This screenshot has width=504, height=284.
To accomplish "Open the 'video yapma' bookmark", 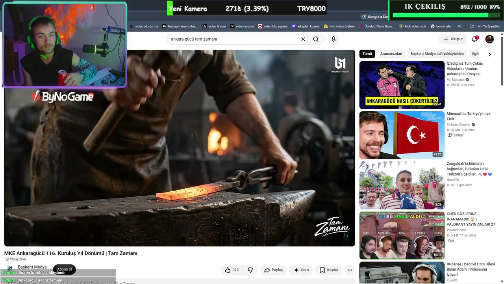I will click(x=242, y=26).
